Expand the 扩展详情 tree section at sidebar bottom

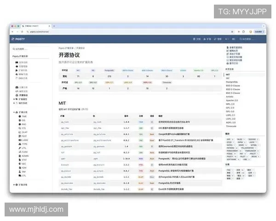[x=14, y=185]
